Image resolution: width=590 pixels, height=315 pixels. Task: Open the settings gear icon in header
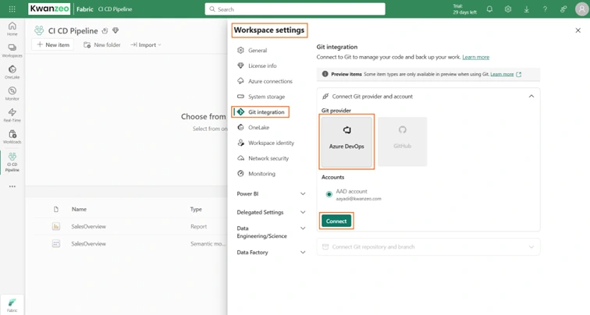(508, 9)
